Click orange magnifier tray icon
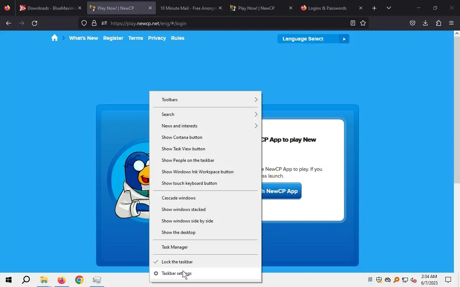The width and height of the screenshot is (460, 287). [396, 280]
